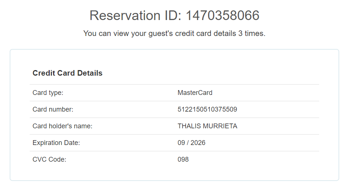350x188 pixels.
Task: Click the expiration year value
Action: pos(198,143)
